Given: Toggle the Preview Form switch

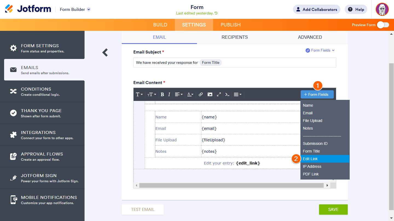Looking at the screenshot, I should click(x=383, y=25).
